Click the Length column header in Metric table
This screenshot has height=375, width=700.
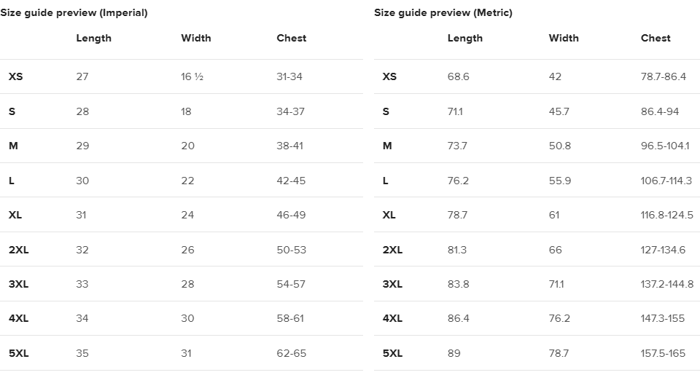[x=465, y=39]
